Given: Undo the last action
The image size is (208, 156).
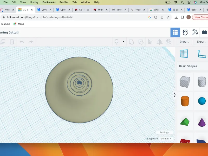Looking at the screenshot, I should coord(22,42).
